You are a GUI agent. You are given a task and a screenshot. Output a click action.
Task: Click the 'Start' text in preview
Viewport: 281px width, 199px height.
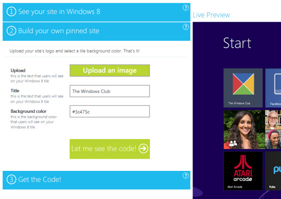click(x=237, y=43)
